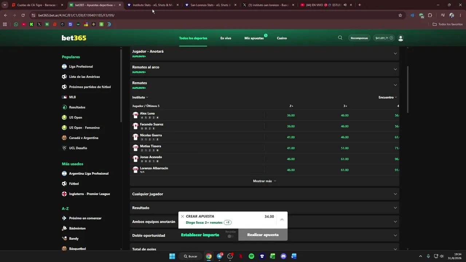Click the Realizar apuesta button
The image size is (466, 262).
(x=263, y=235)
